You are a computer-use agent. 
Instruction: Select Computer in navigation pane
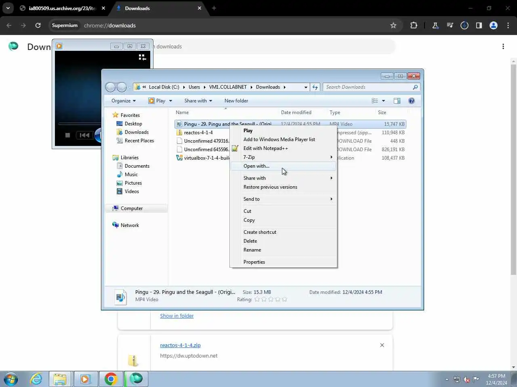pos(132,208)
